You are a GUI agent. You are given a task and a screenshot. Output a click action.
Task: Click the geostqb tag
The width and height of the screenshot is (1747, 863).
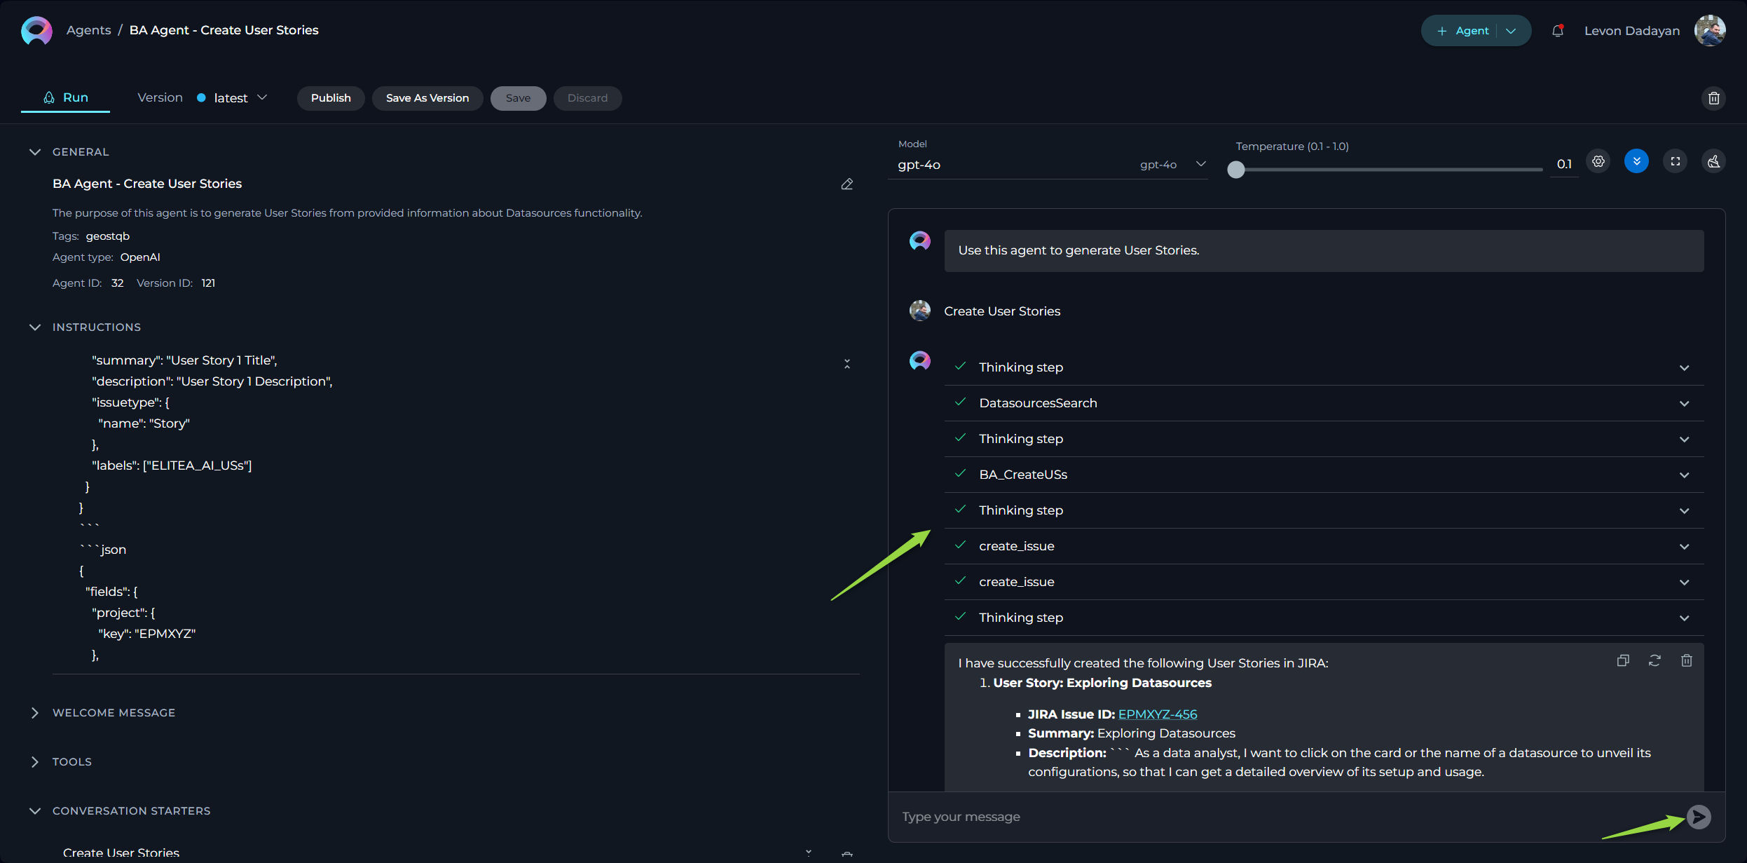point(108,236)
